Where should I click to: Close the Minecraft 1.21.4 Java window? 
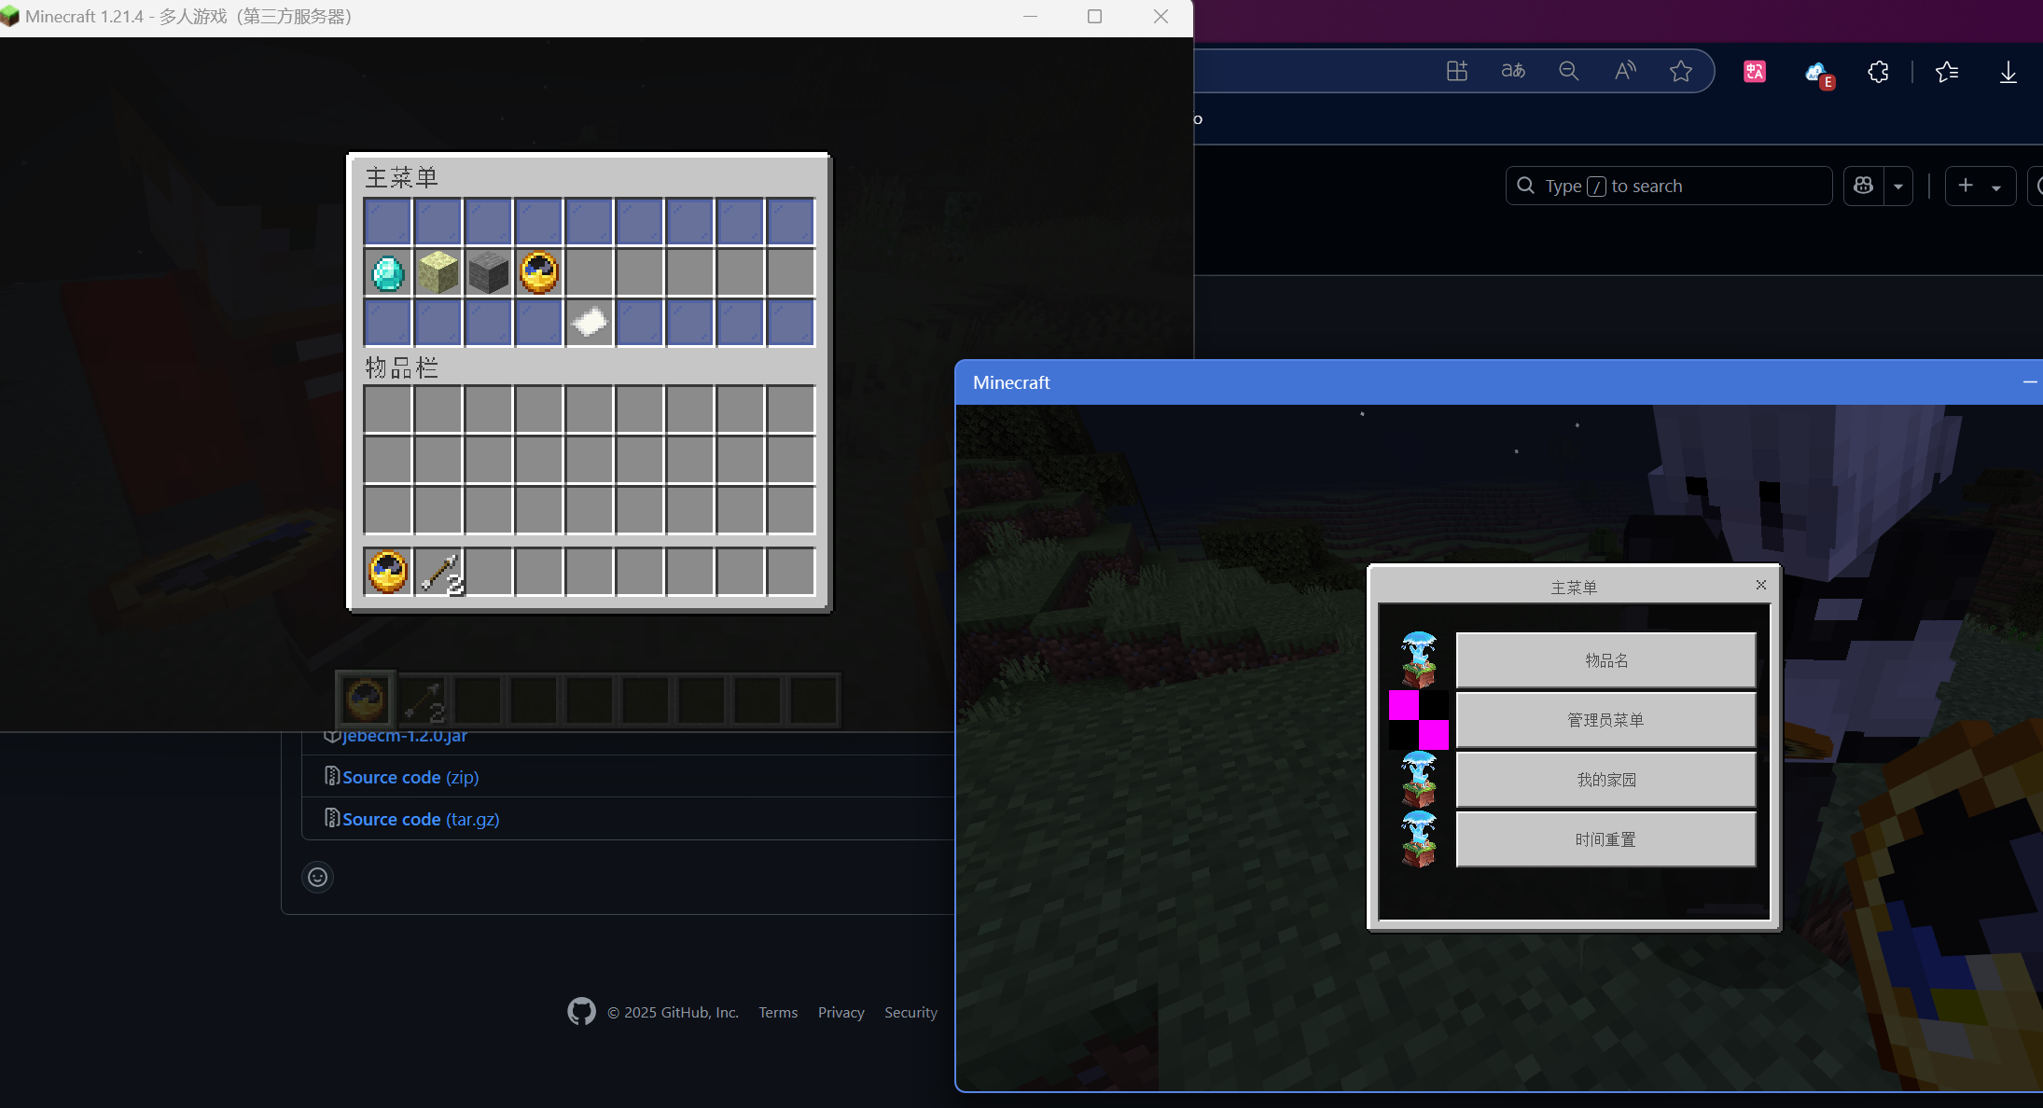tap(1160, 17)
